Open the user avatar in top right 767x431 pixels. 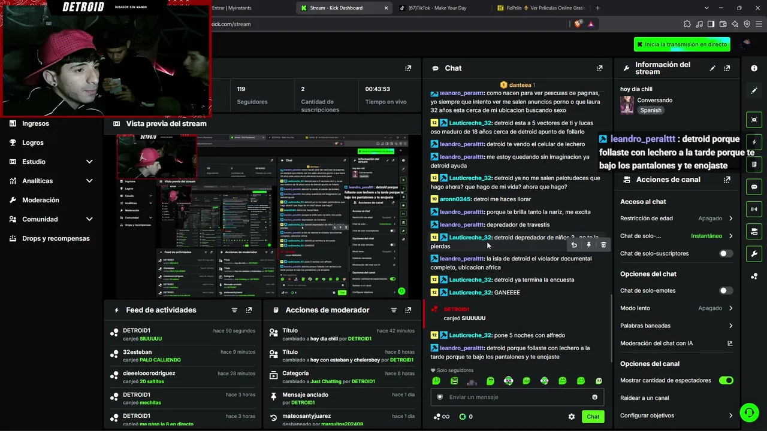[x=745, y=44]
